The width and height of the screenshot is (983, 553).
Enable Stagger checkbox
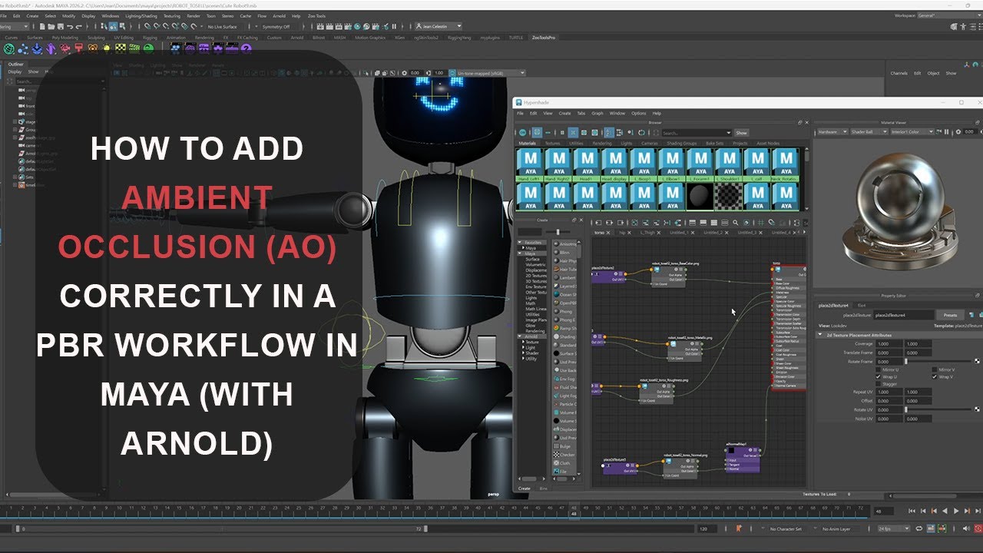tap(879, 385)
